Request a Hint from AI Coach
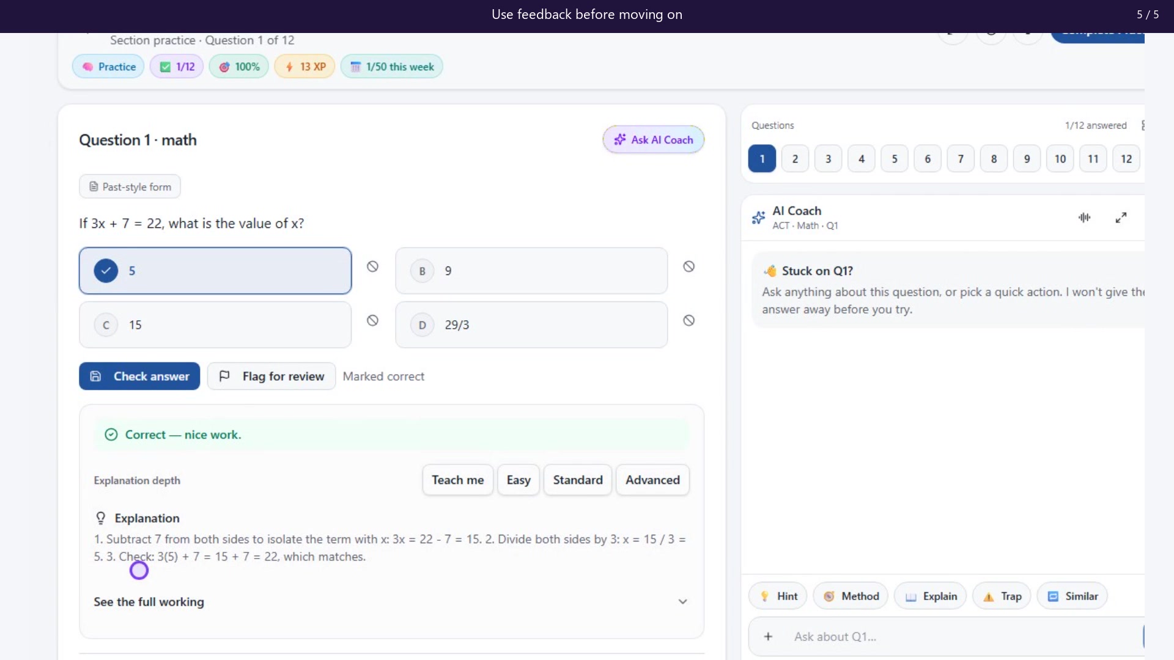 [778, 596]
